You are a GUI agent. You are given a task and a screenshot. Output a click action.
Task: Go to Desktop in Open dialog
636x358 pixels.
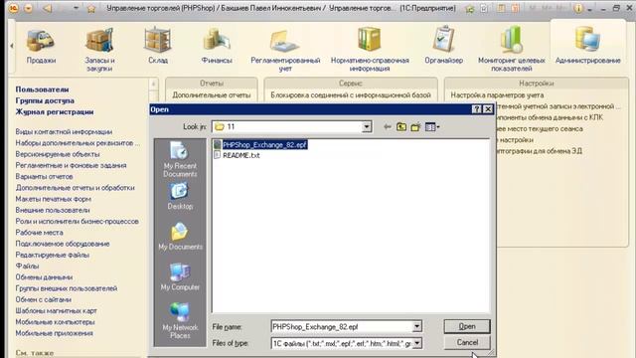[180, 197]
